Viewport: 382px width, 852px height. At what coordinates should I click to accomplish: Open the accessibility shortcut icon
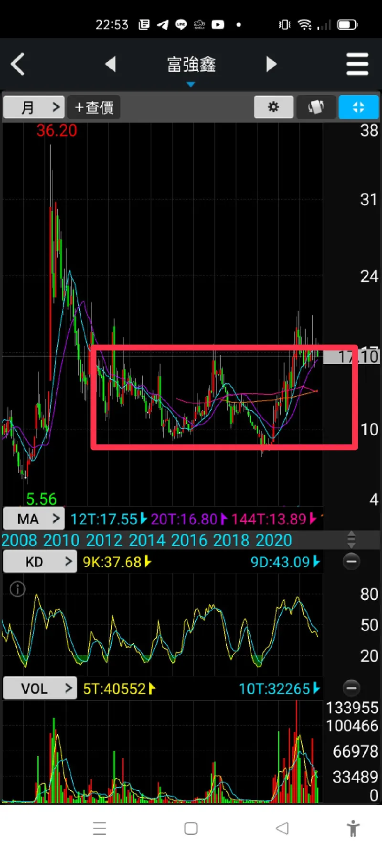353,828
